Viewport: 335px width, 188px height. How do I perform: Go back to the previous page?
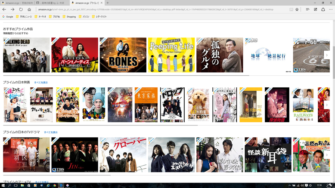point(4,9)
